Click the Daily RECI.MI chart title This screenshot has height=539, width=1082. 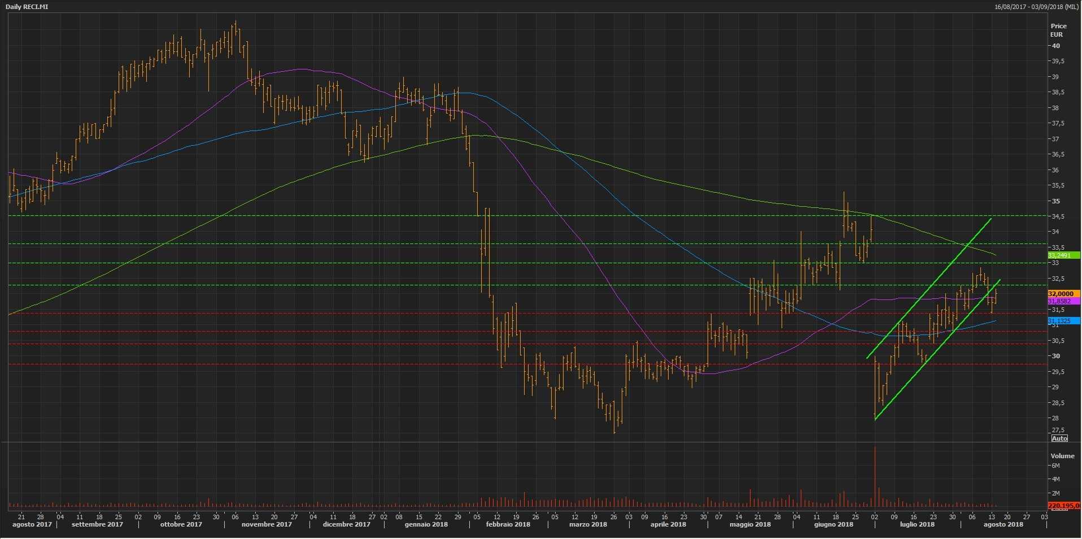point(27,6)
